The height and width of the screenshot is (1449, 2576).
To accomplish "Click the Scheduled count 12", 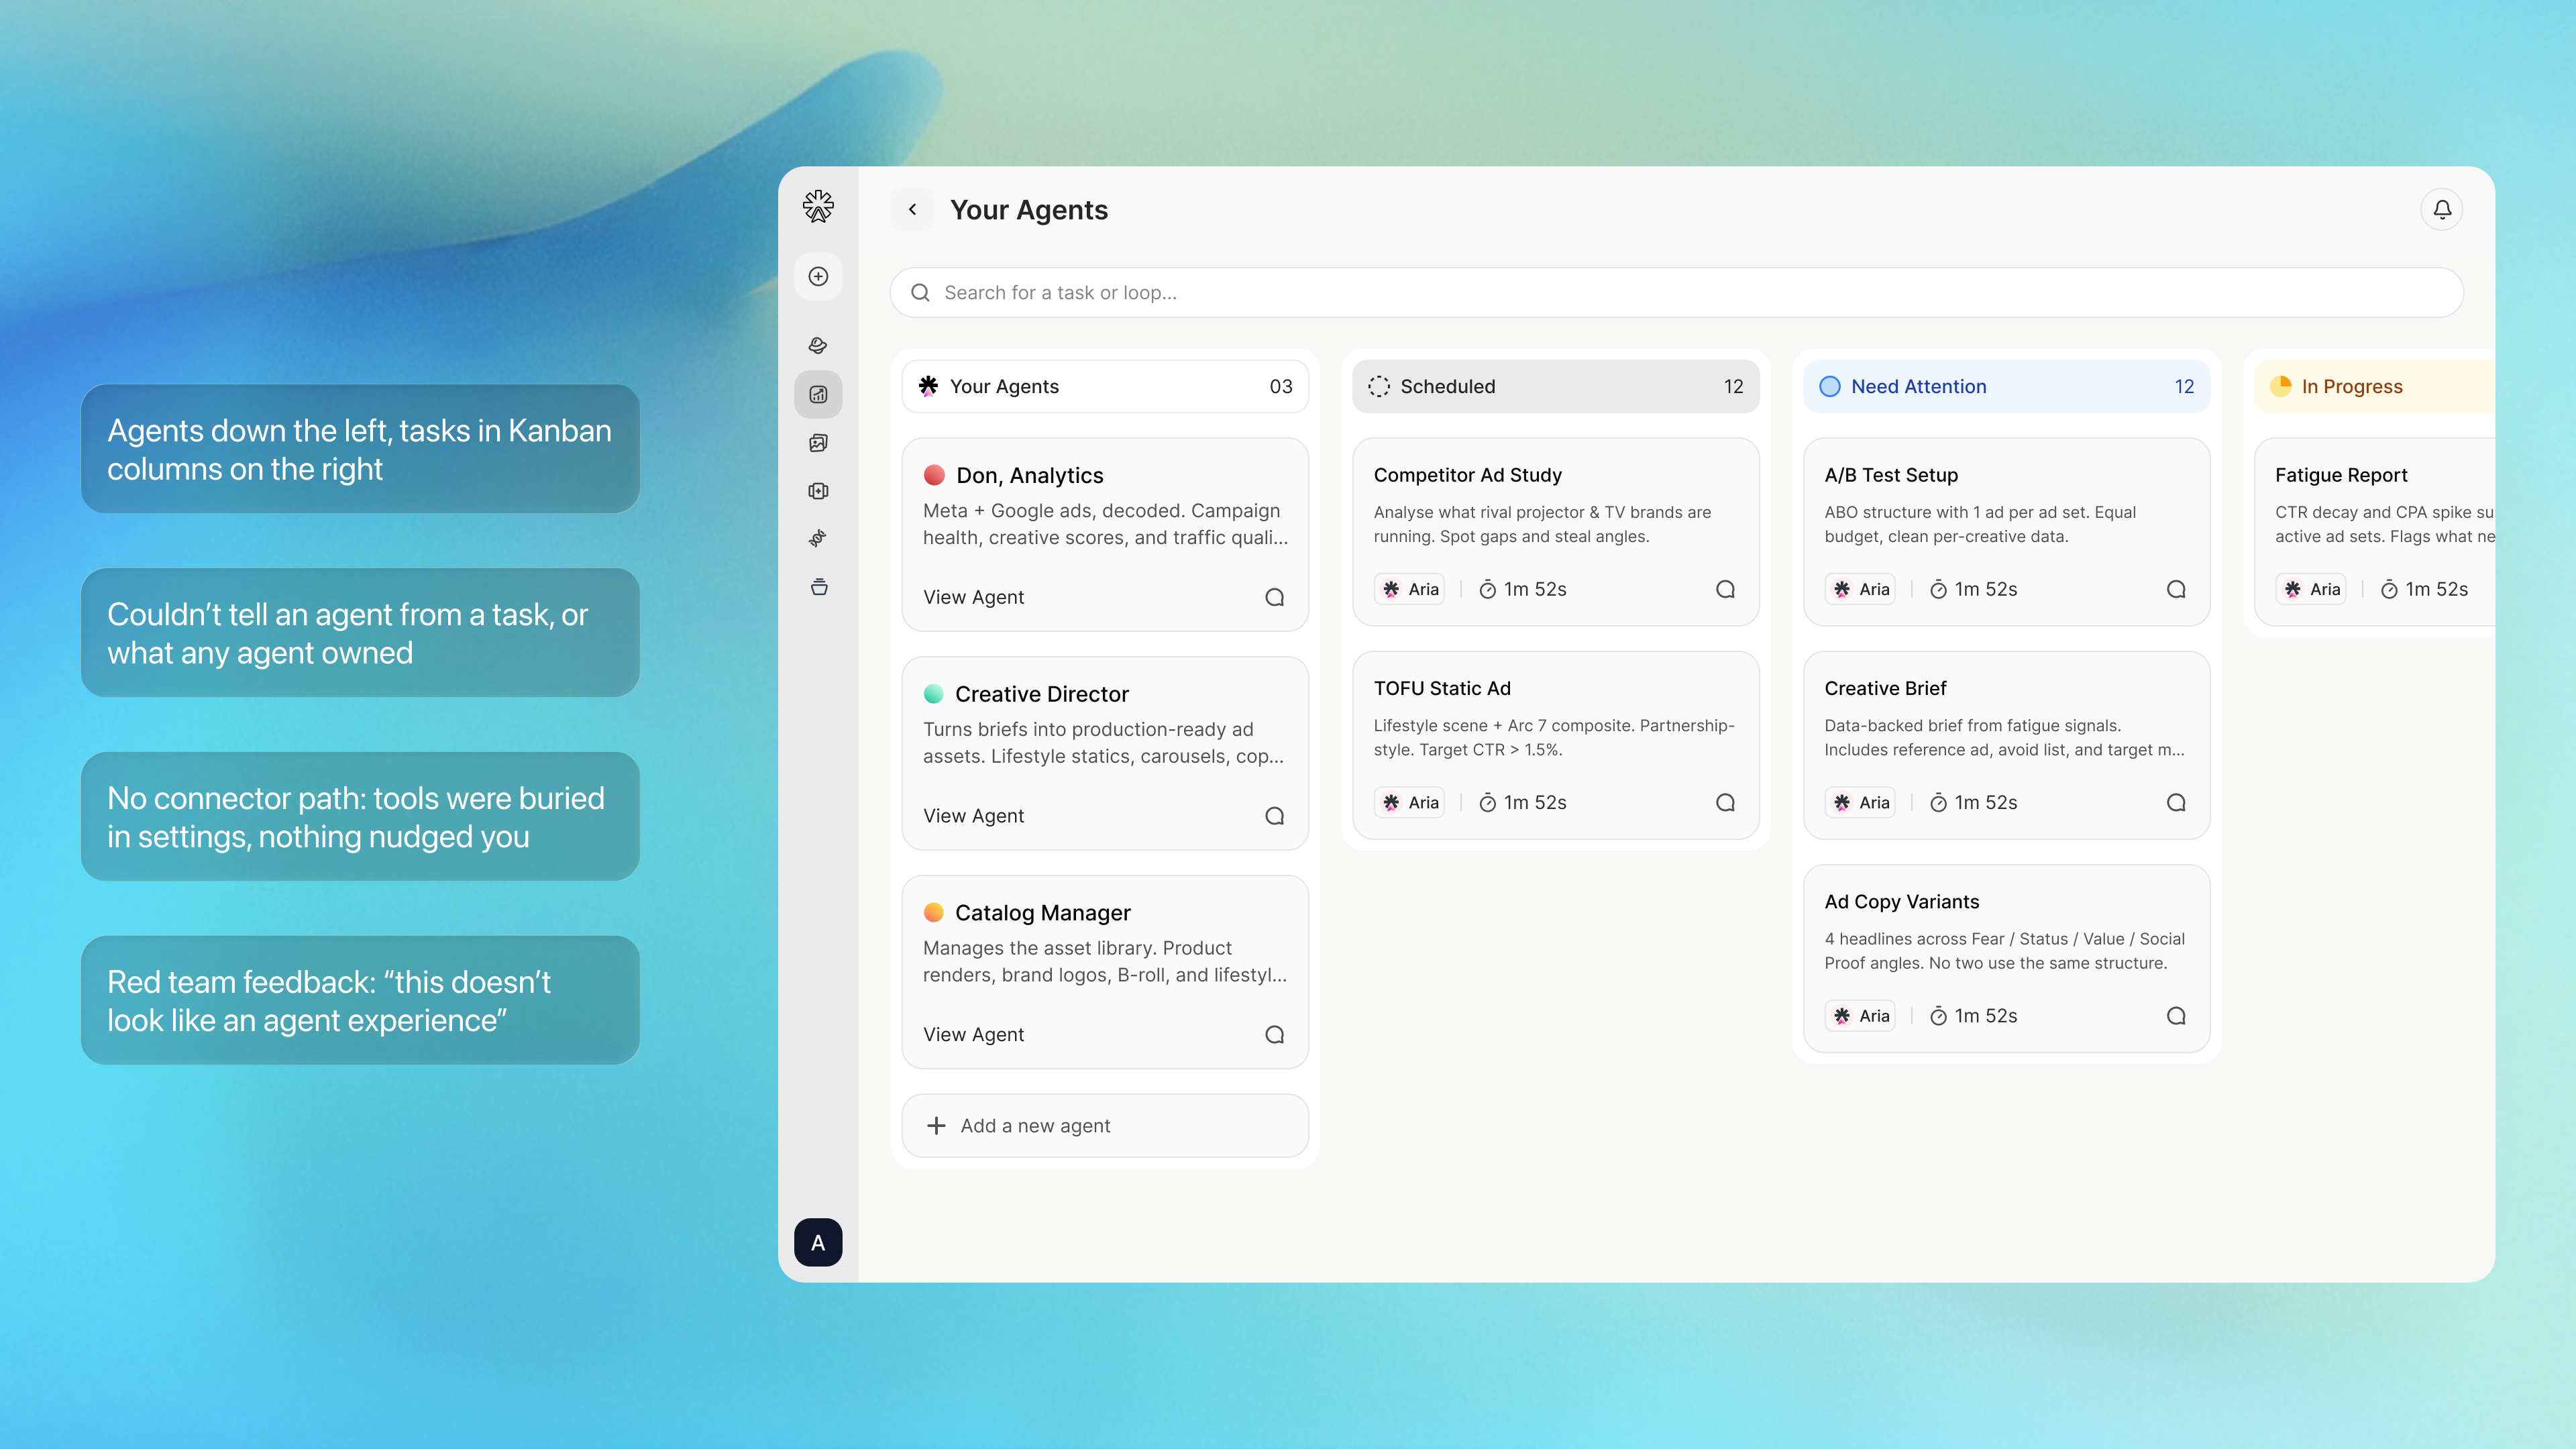I will coord(1733,386).
